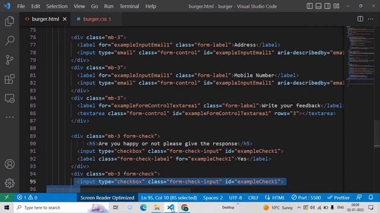Image resolution: width=380 pixels, height=213 pixels.
Task: Change indentation via Spaces: 2
Action: point(213,197)
